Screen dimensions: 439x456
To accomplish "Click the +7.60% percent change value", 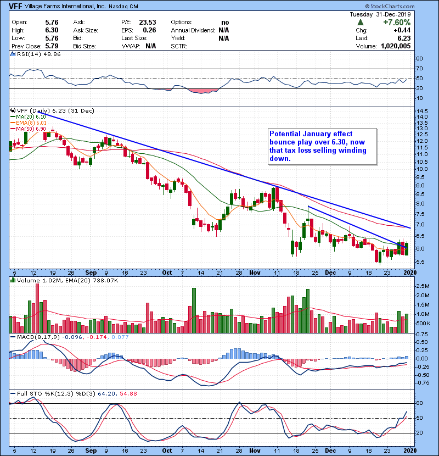I will click(397, 23).
